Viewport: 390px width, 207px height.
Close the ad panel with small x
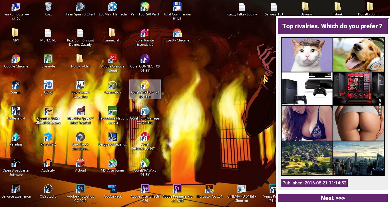(388, 18)
